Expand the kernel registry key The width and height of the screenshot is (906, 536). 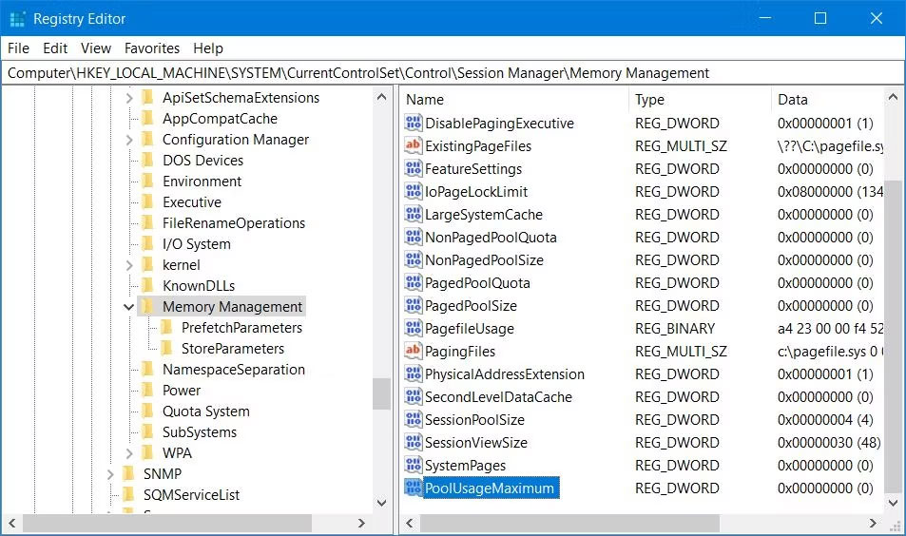click(128, 265)
